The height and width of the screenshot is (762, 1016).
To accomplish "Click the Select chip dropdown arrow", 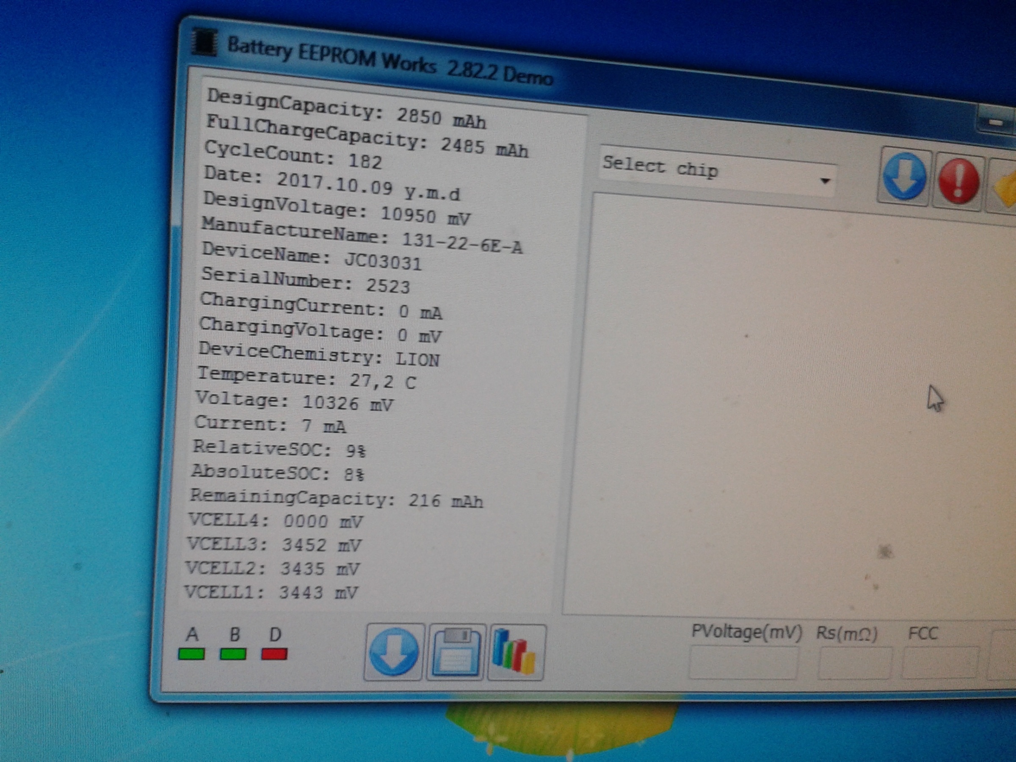I will coord(825,180).
